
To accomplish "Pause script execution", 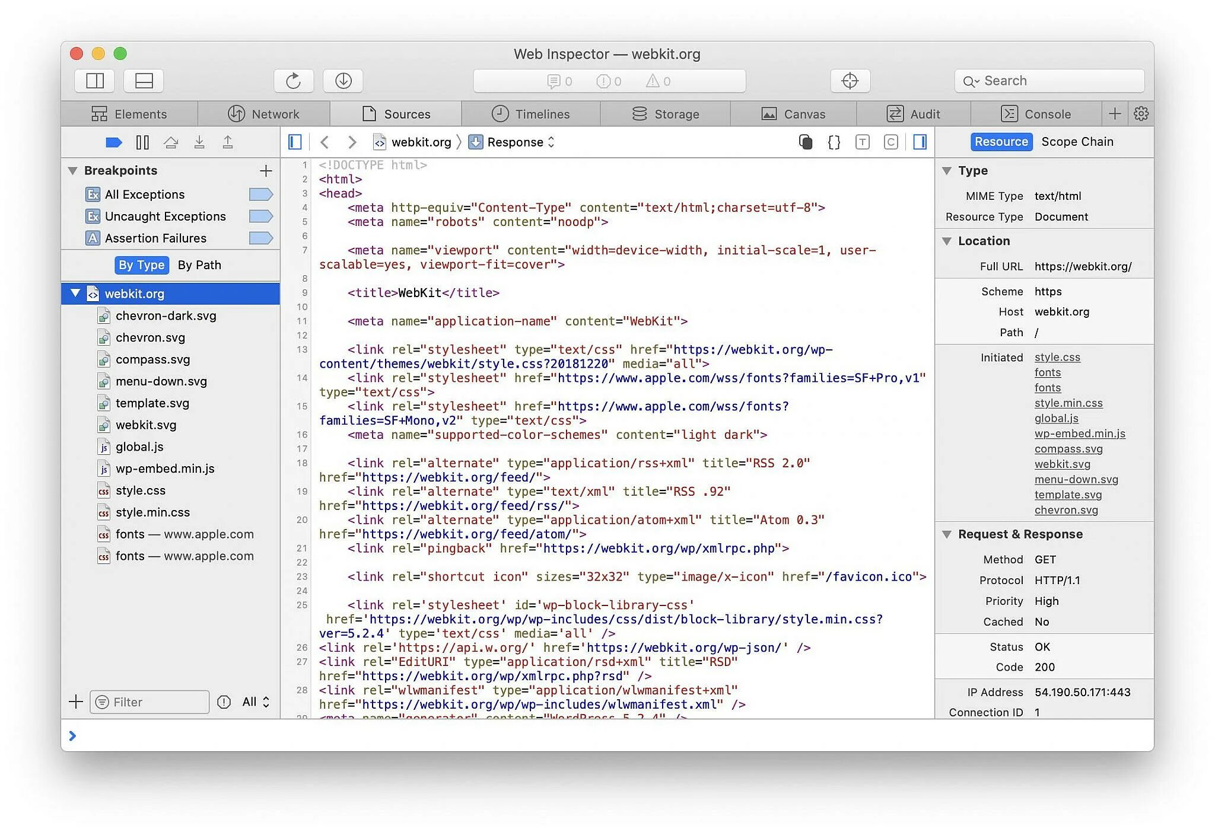I will [x=142, y=142].
